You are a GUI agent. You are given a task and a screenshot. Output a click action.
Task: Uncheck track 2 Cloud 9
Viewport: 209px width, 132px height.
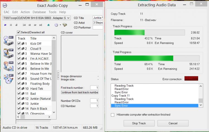click(x=19, y=49)
